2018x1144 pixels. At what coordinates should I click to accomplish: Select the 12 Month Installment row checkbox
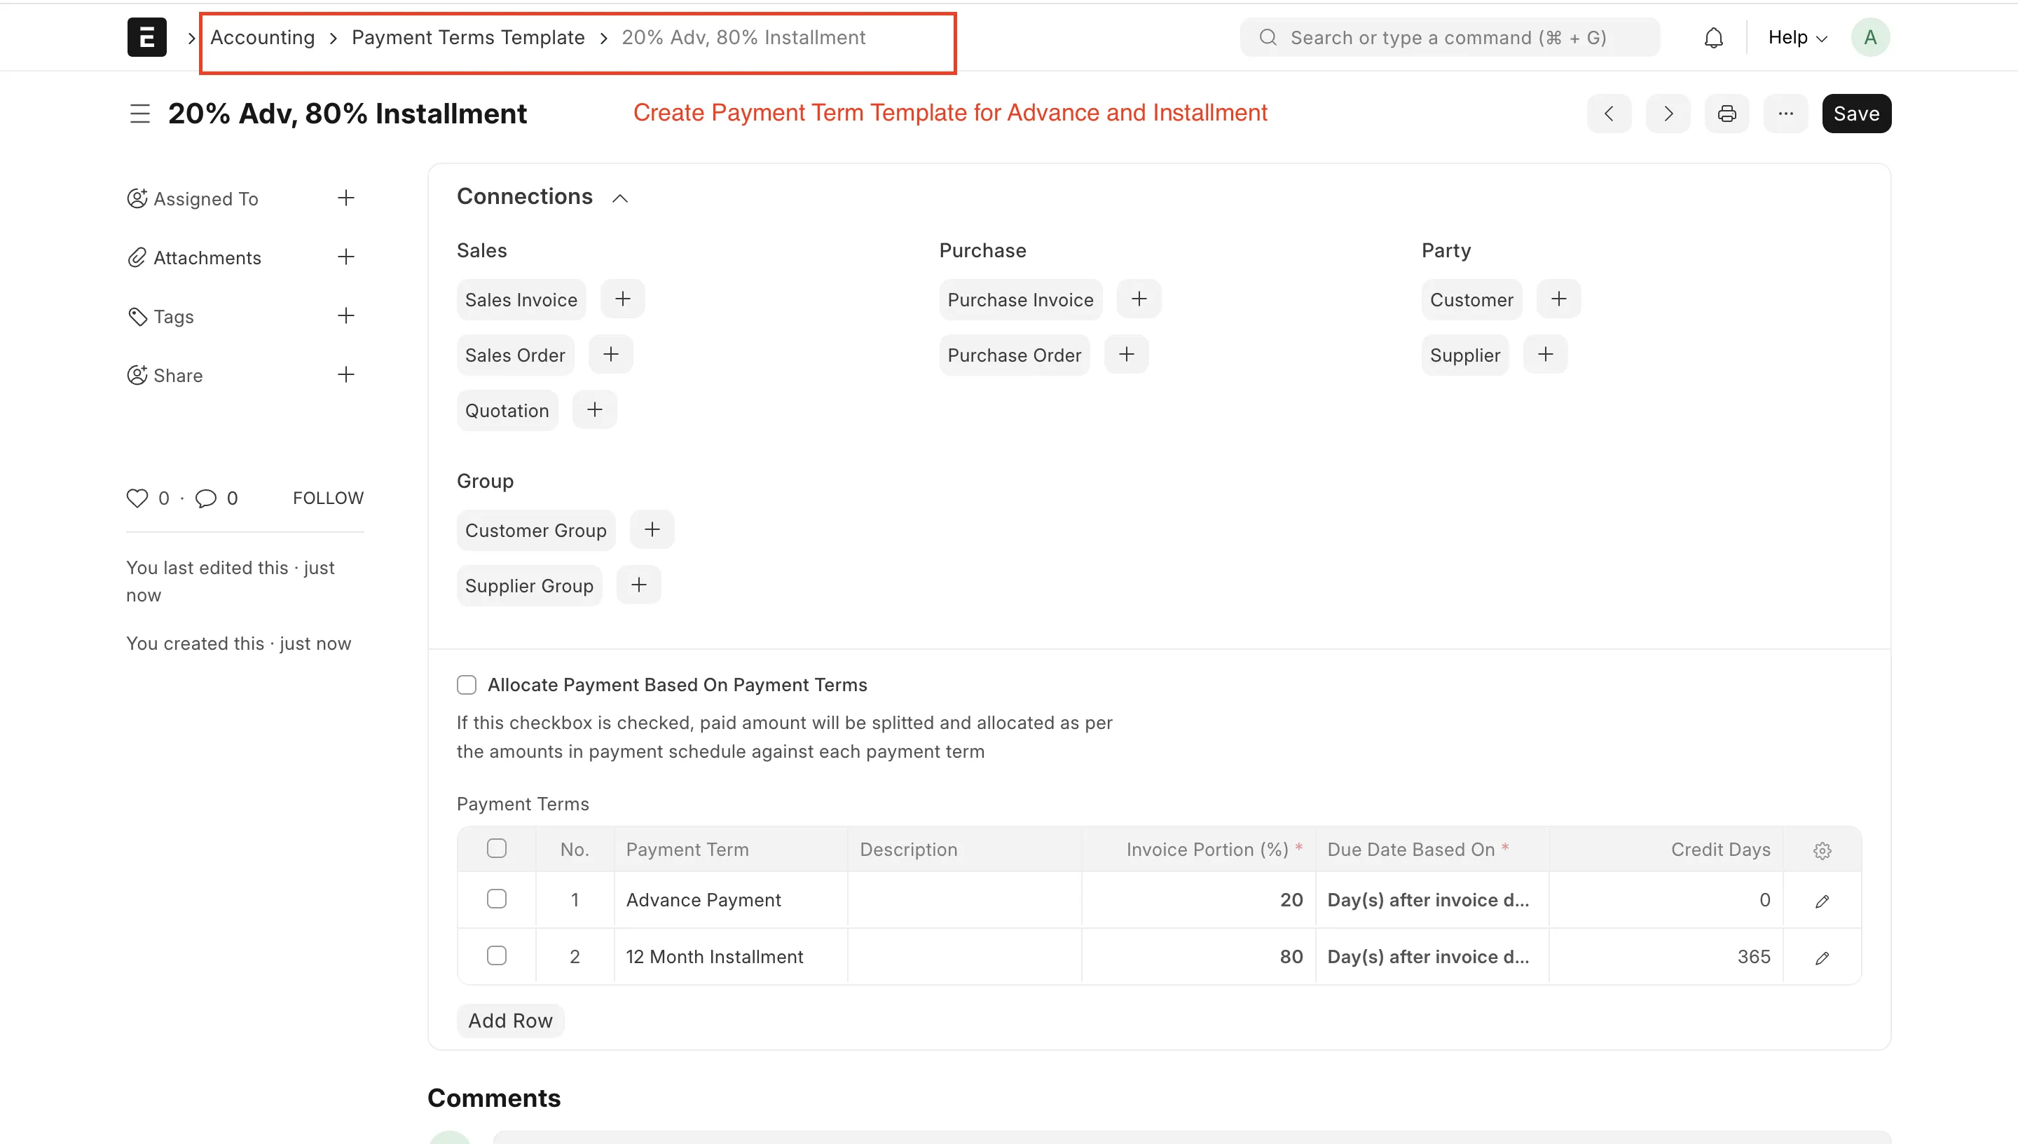point(497,955)
